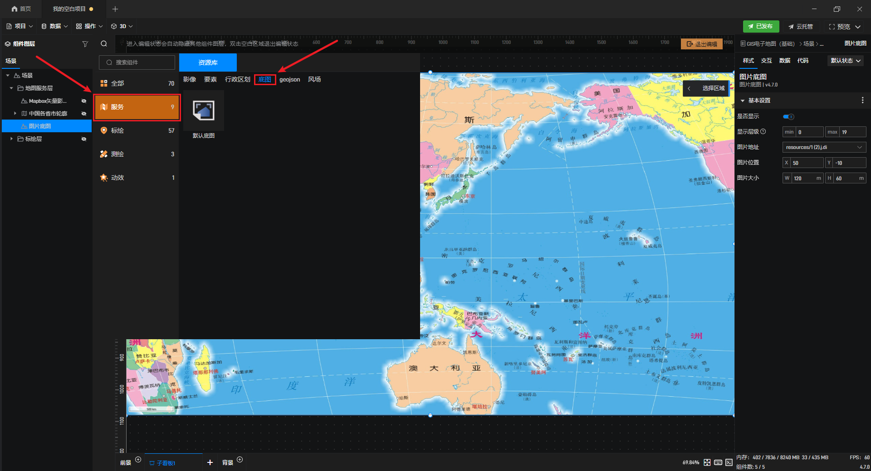Open the component search magnifier icon
Screen dimensions: 871x471
tap(104, 44)
